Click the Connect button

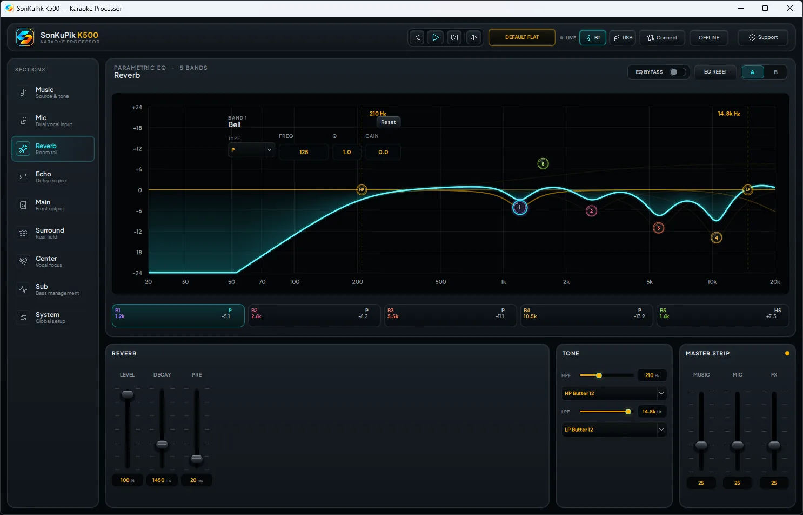[x=663, y=38]
